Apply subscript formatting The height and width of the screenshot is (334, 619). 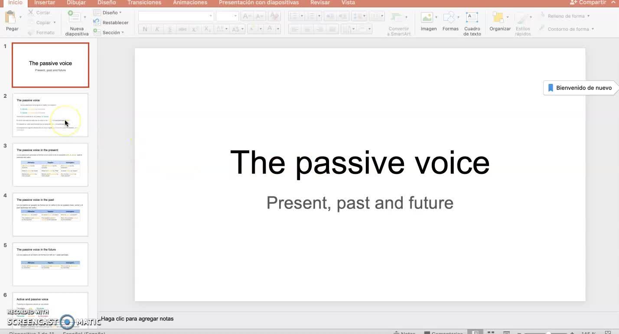pyautogui.click(x=208, y=29)
